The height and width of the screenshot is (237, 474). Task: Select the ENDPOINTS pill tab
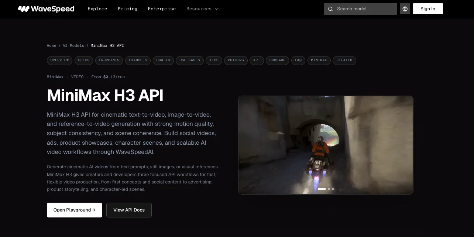[x=109, y=60]
